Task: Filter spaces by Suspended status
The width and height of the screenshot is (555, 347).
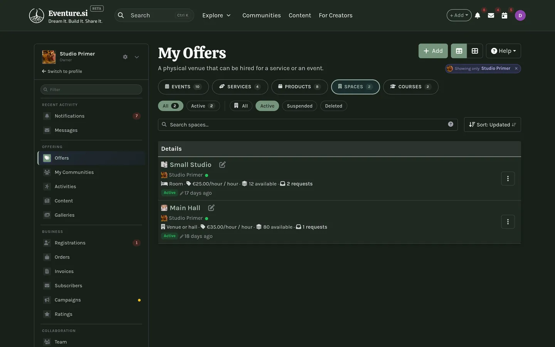Action: point(299,106)
